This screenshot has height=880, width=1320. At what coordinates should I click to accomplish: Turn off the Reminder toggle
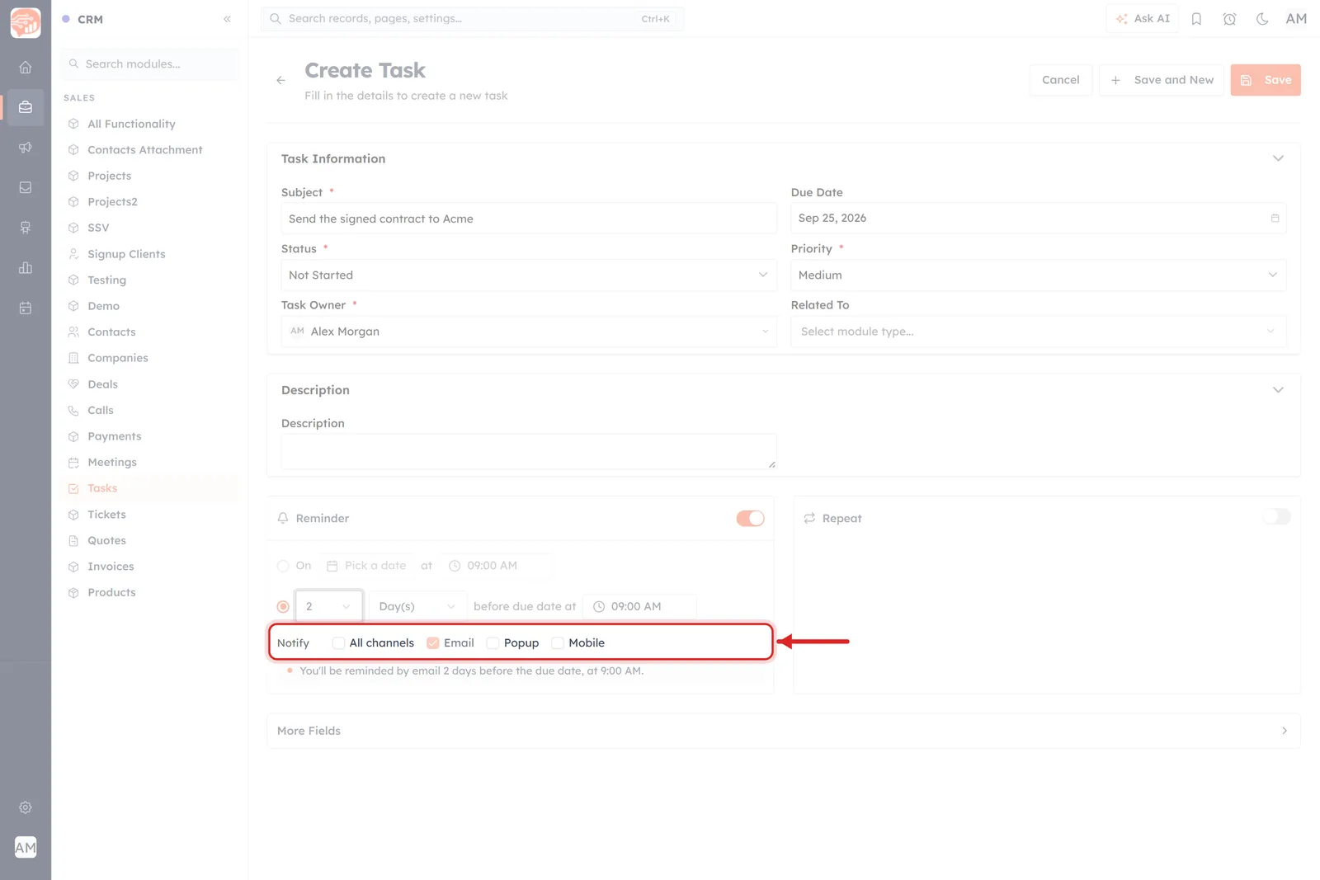(750, 518)
